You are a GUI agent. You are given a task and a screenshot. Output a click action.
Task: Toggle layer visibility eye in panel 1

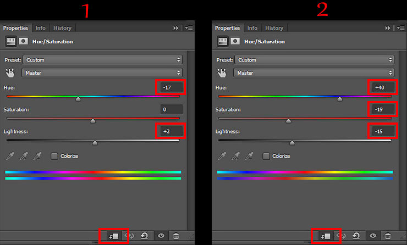161,236
